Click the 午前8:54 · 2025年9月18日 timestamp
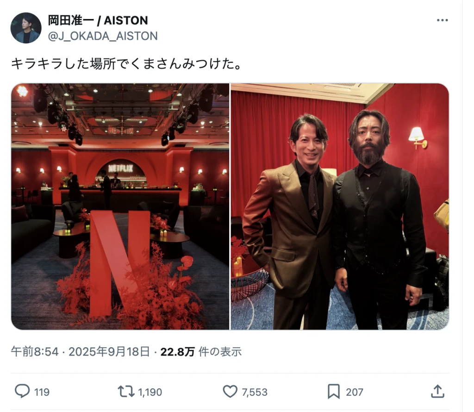 click(81, 351)
